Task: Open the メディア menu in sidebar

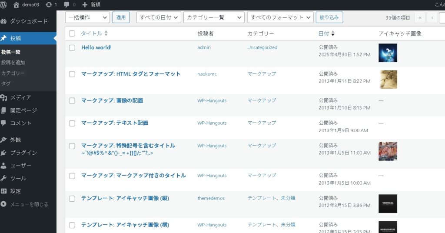Action: tap(20, 97)
